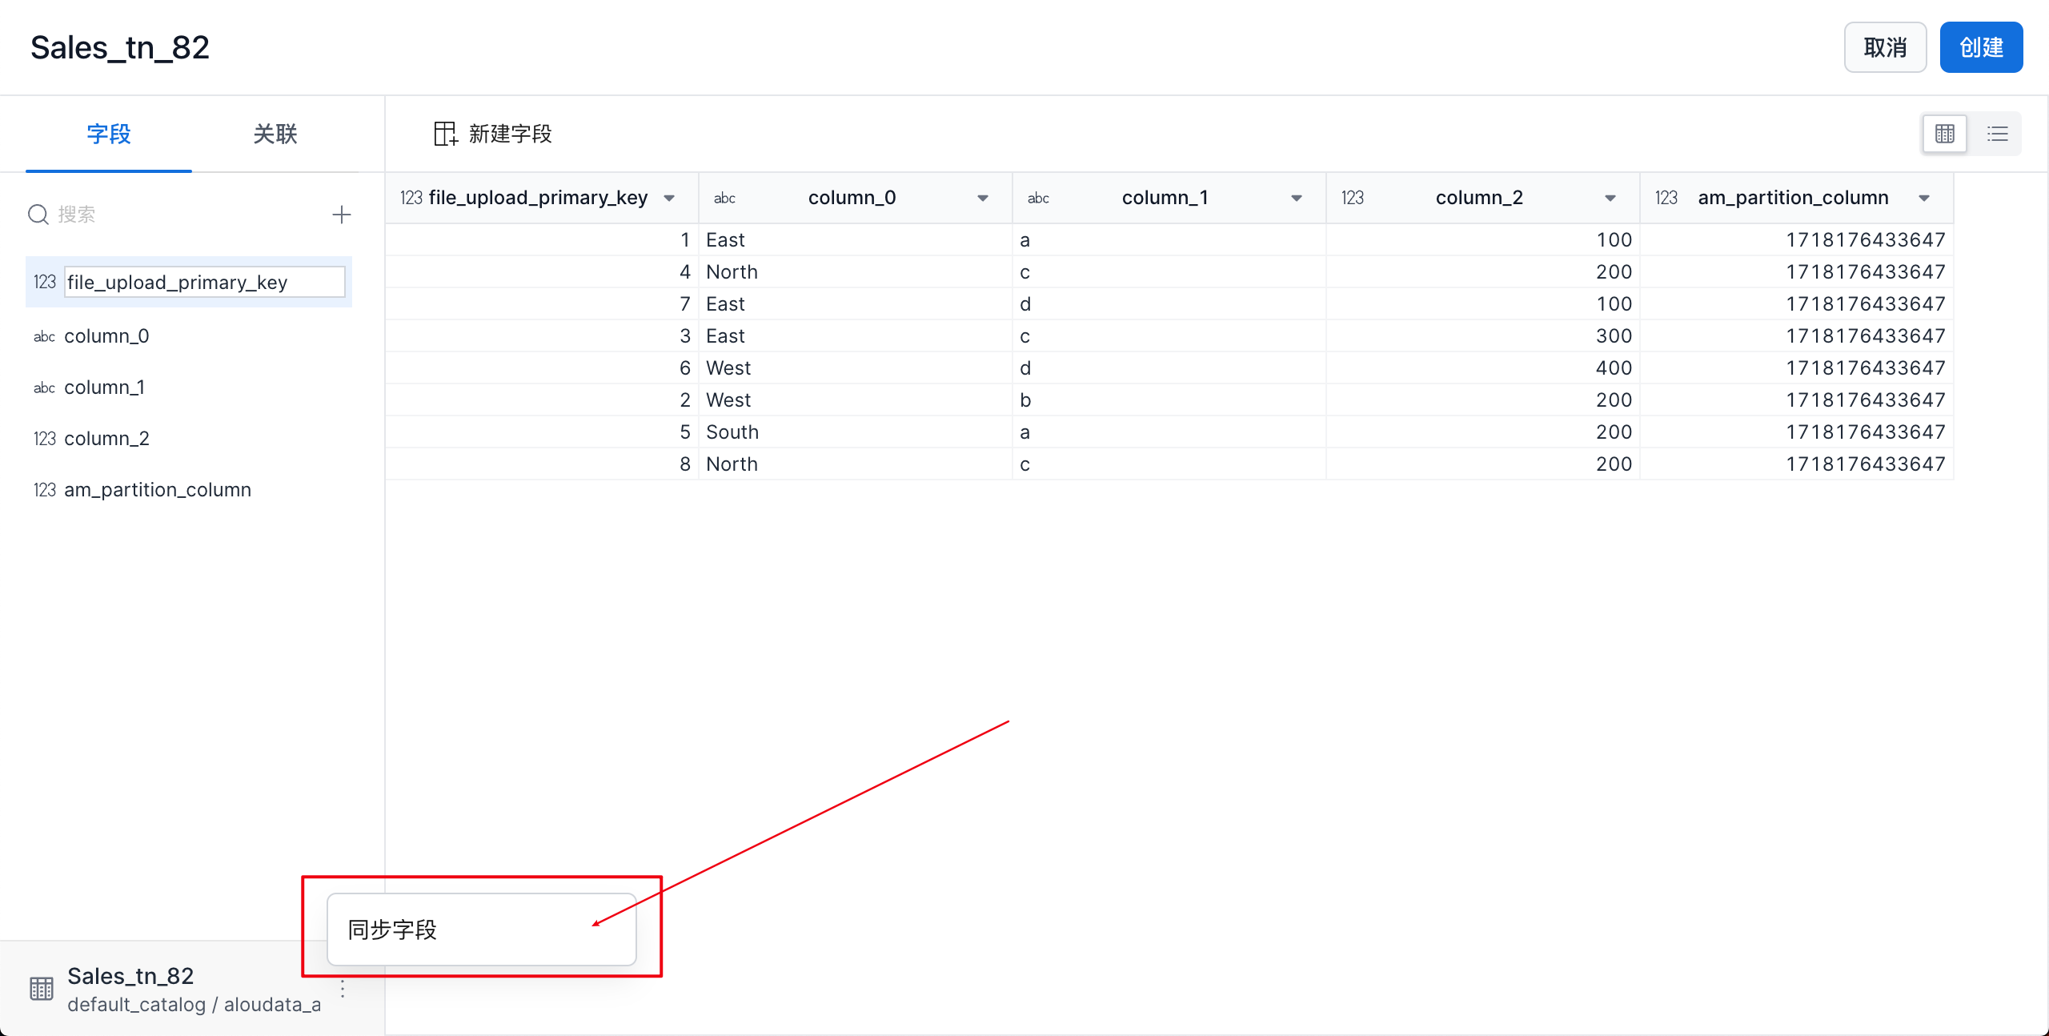Click the abc type icon of column_0 field
The width and height of the screenshot is (2049, 1036).
pos(45,336)
